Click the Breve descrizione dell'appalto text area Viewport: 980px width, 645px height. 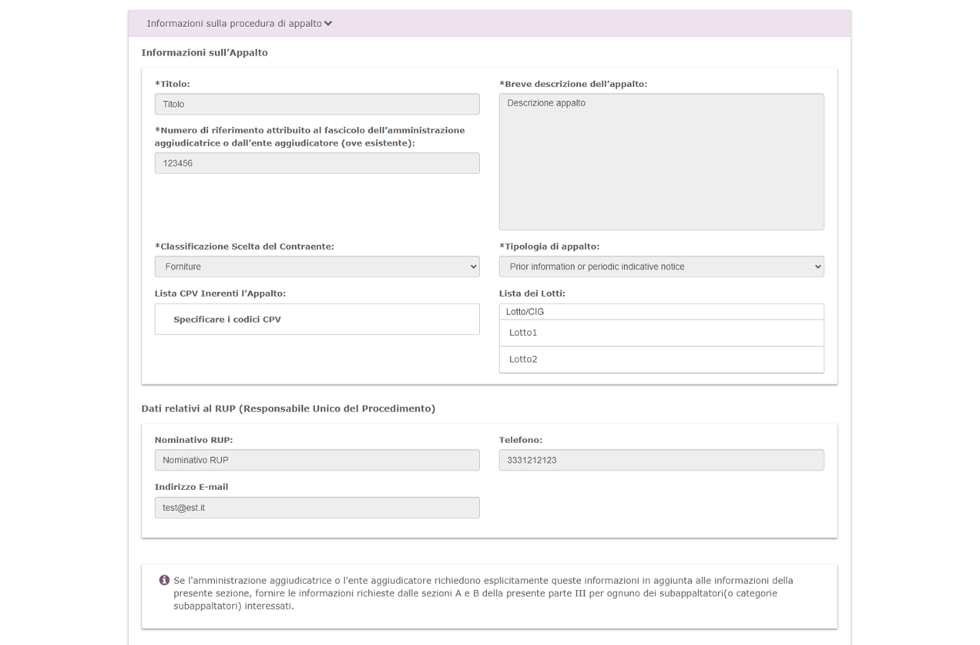point(661,162)
